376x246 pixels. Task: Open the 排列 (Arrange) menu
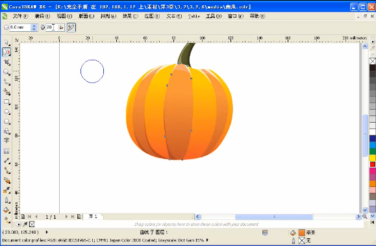click(x=108, y=16)
